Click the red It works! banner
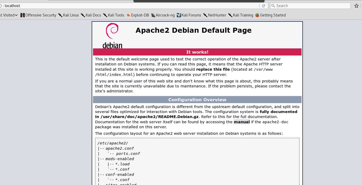This screenshot has height=185, width=362. pyautogui.click(x=197, y=52)
